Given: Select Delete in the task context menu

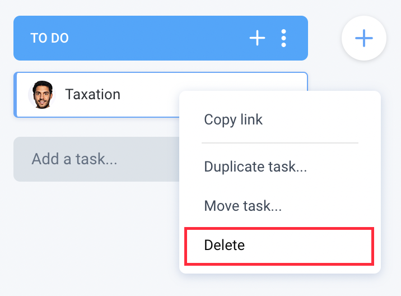Looking at the screenshot, I should coord(279,246).
